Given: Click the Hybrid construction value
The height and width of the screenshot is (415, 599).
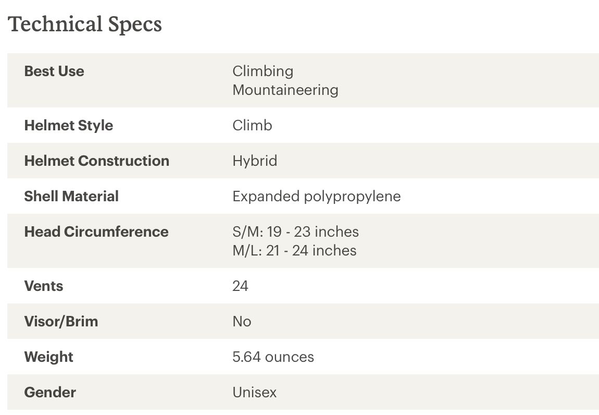Looking at the screenshot, I should click(x=255, y=161).
